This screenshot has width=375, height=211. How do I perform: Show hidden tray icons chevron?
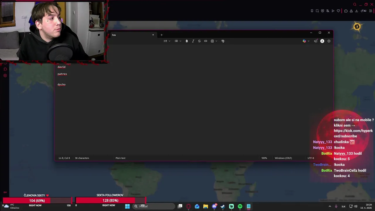point(330,206)
